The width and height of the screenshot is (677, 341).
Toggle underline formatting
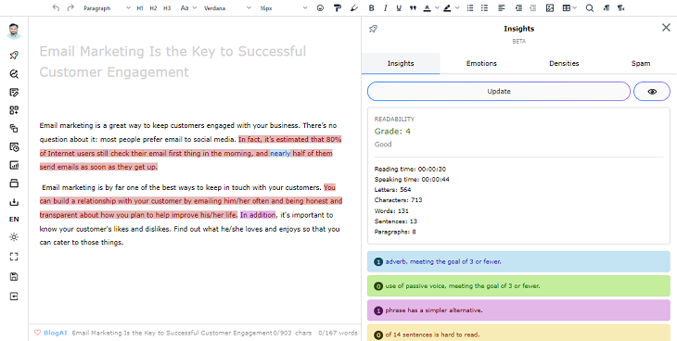pos(399,7)
